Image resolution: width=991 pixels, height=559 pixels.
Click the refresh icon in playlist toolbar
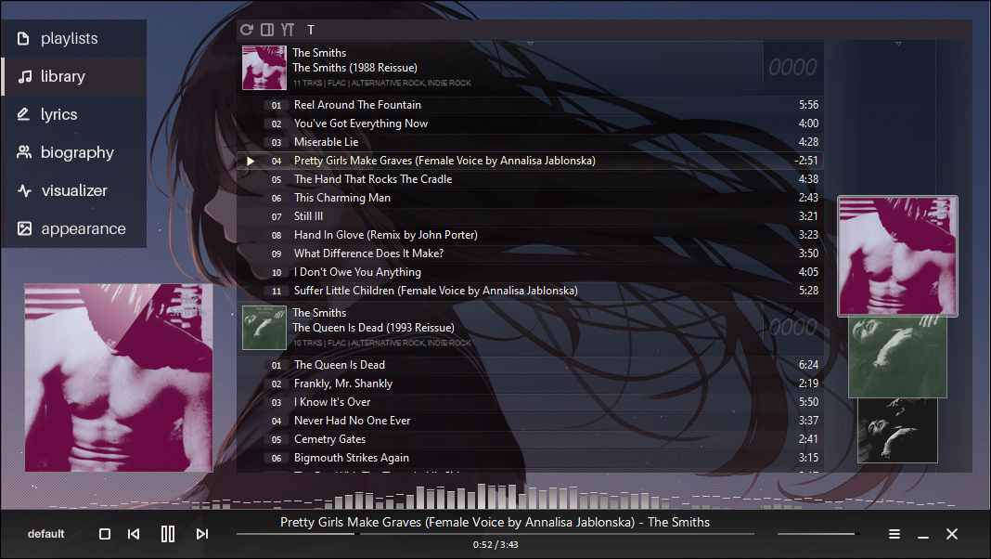[x=247, y=30]
